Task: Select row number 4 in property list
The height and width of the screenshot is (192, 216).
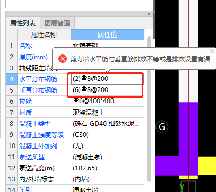Action: click(12, 79)
